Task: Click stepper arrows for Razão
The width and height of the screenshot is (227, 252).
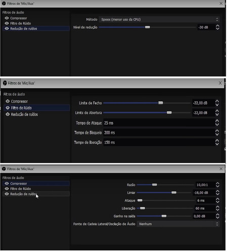Action: click(x=217, y=185)
